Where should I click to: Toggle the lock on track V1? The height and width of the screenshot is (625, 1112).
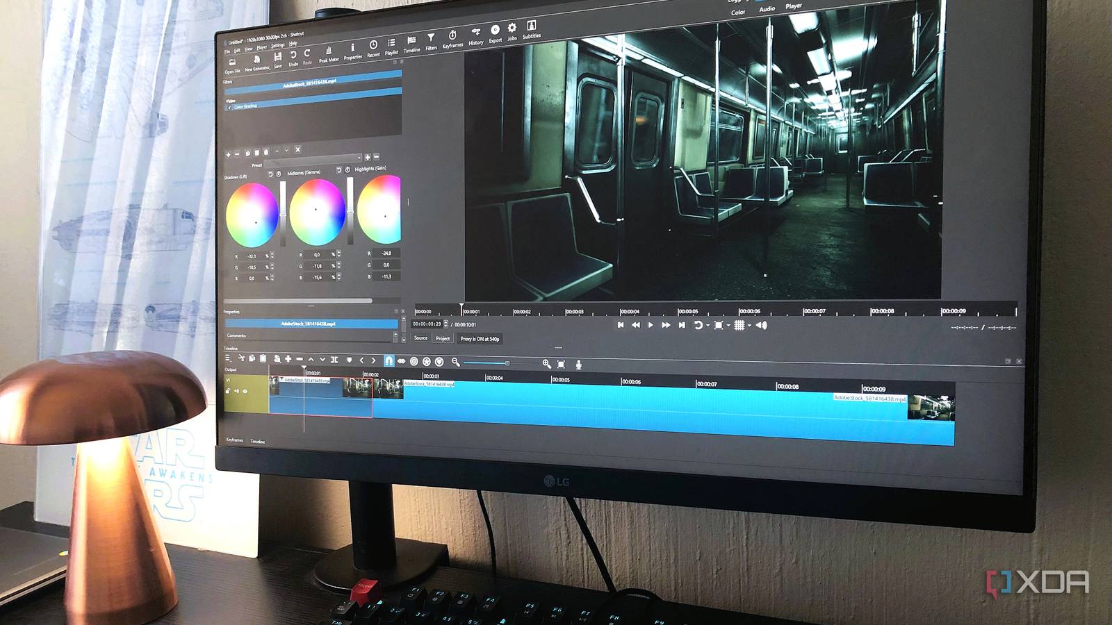[x=228, y=391]
